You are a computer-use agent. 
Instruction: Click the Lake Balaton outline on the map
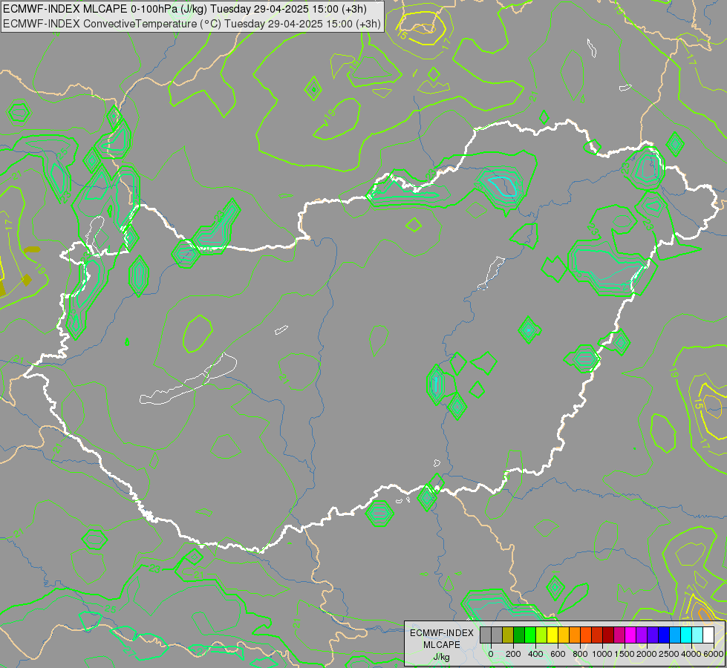click(188, 379)
